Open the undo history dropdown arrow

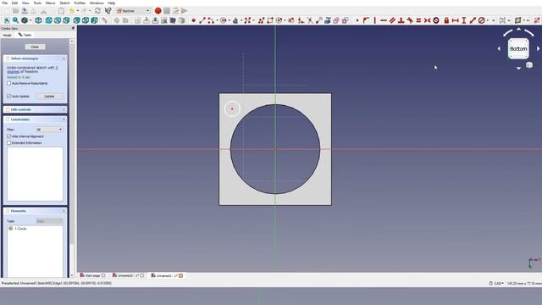tap(77, 11)
